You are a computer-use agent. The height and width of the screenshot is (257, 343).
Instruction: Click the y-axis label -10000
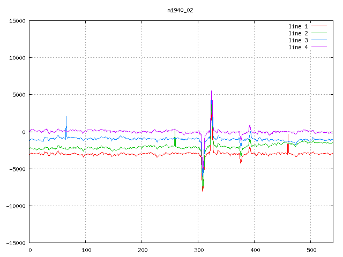point(16,206)
